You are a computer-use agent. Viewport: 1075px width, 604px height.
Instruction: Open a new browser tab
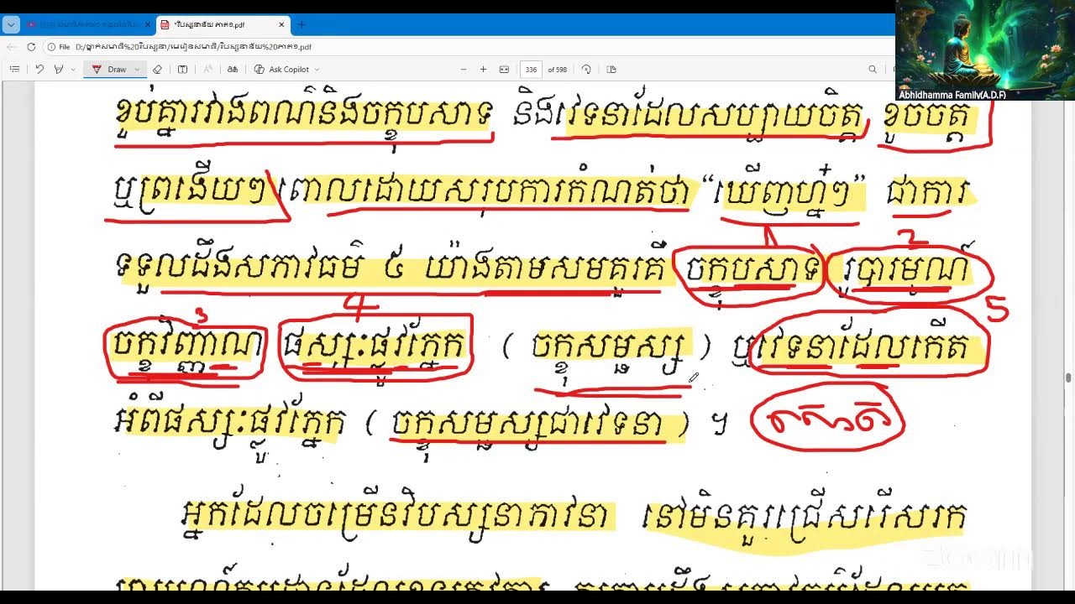(302, 25)
